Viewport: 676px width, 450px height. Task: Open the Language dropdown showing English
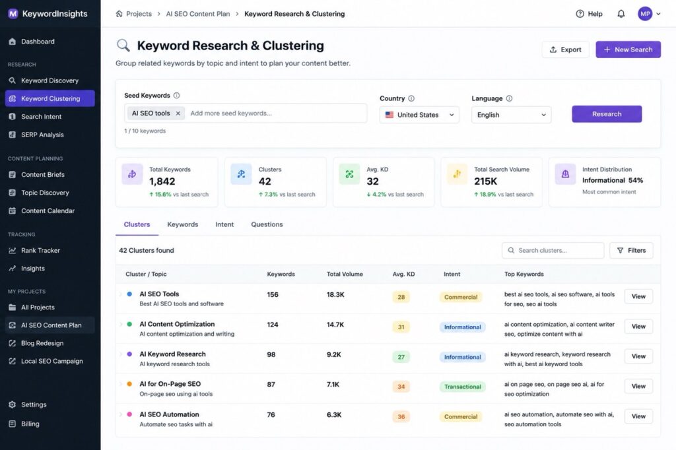[x=512, y=115]
